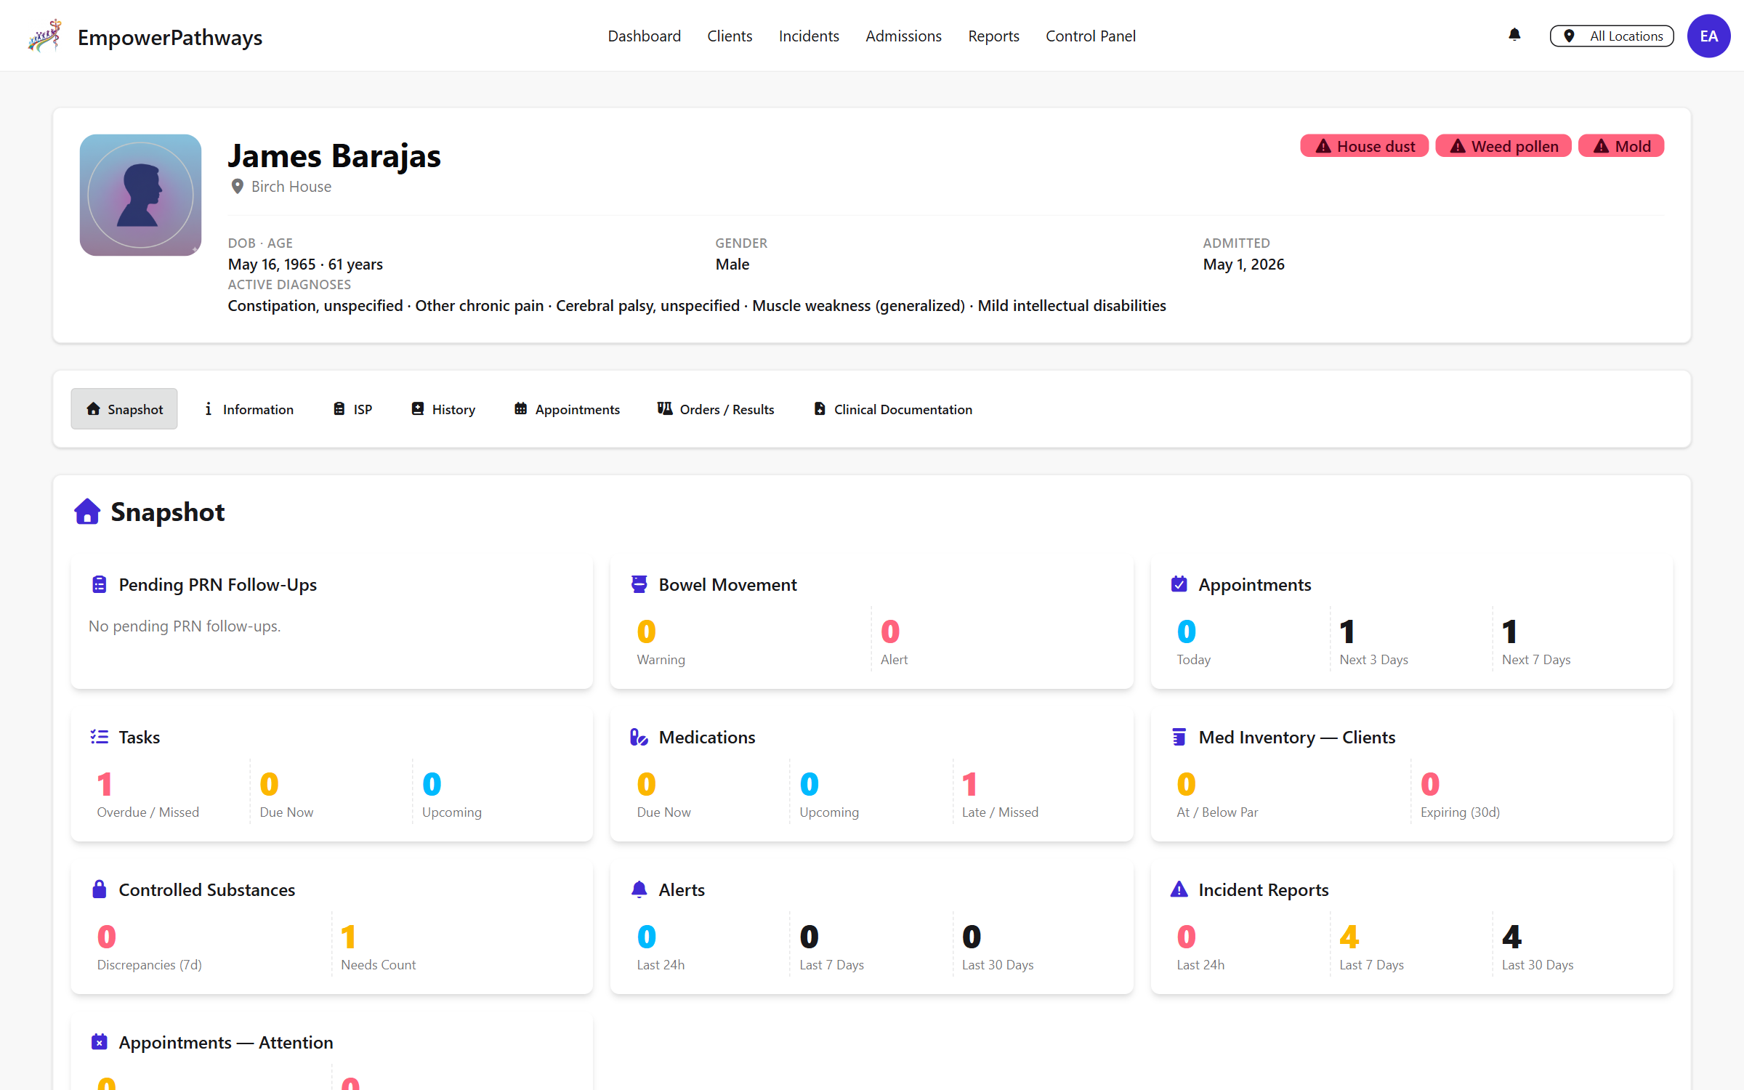Click Incident Reports Last 30 Days count
1744x1090 pixels.
pos(1512,937)
